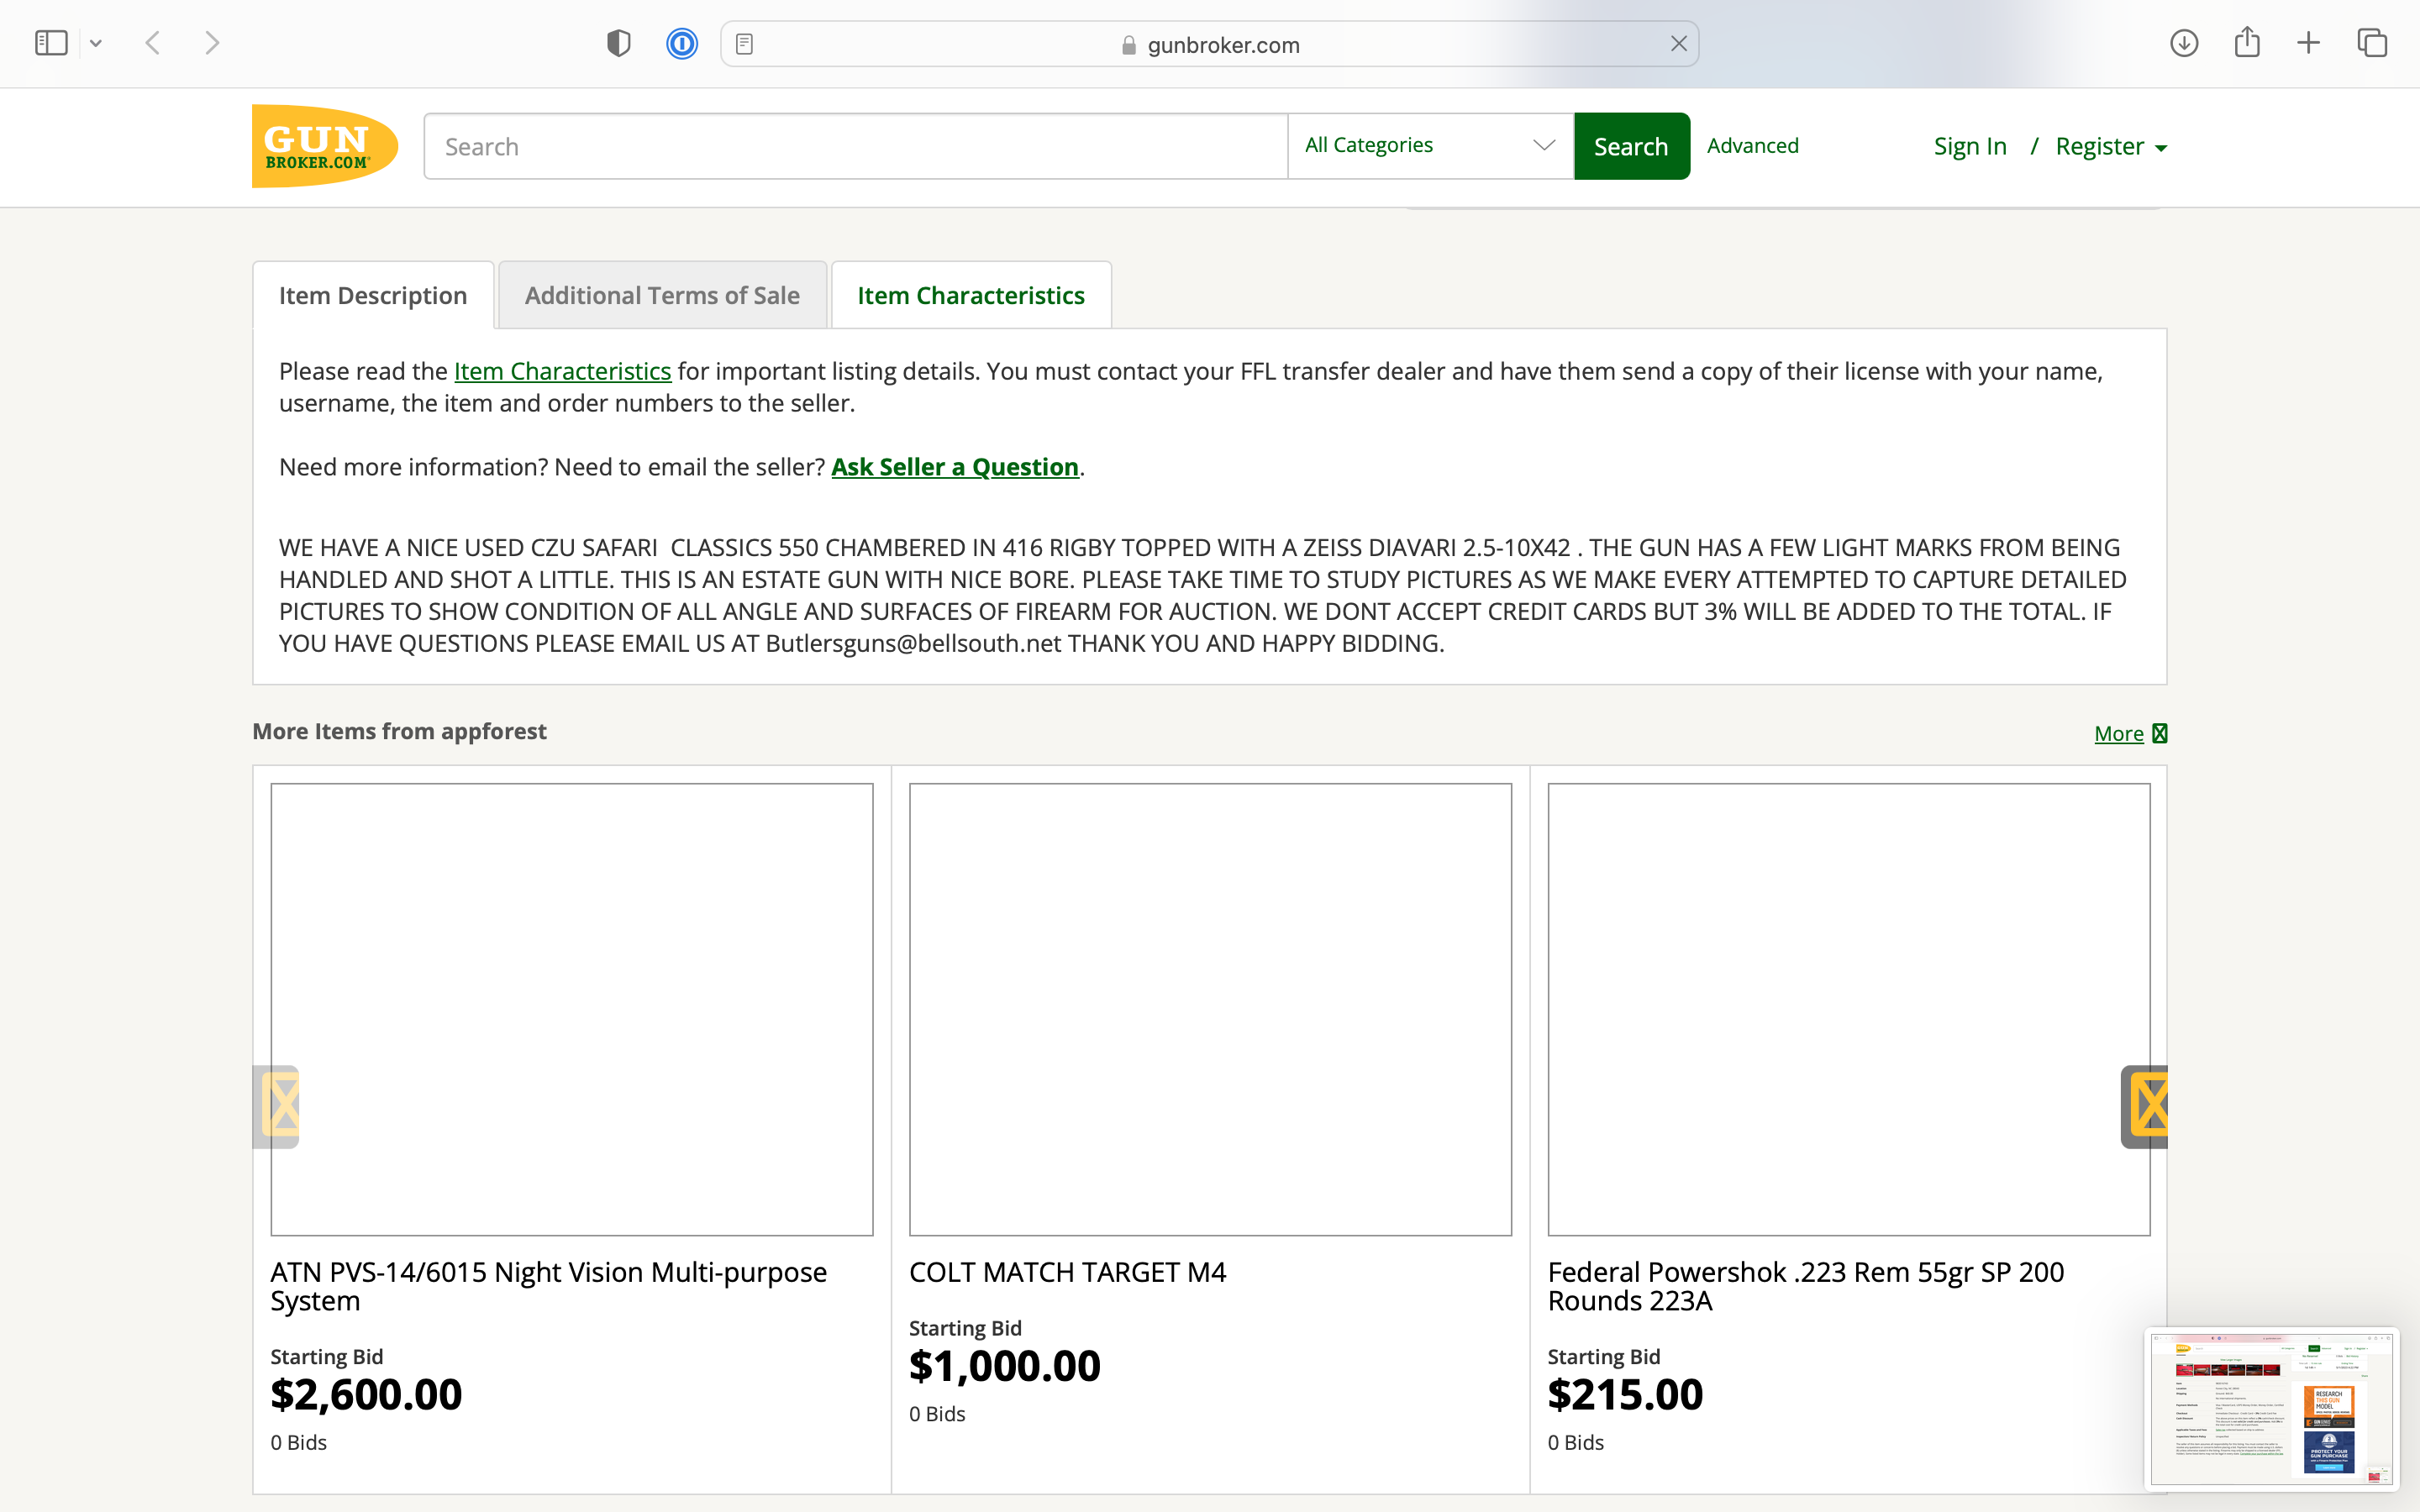
Task: Show the tab overview
Action: click(2372, 43)
